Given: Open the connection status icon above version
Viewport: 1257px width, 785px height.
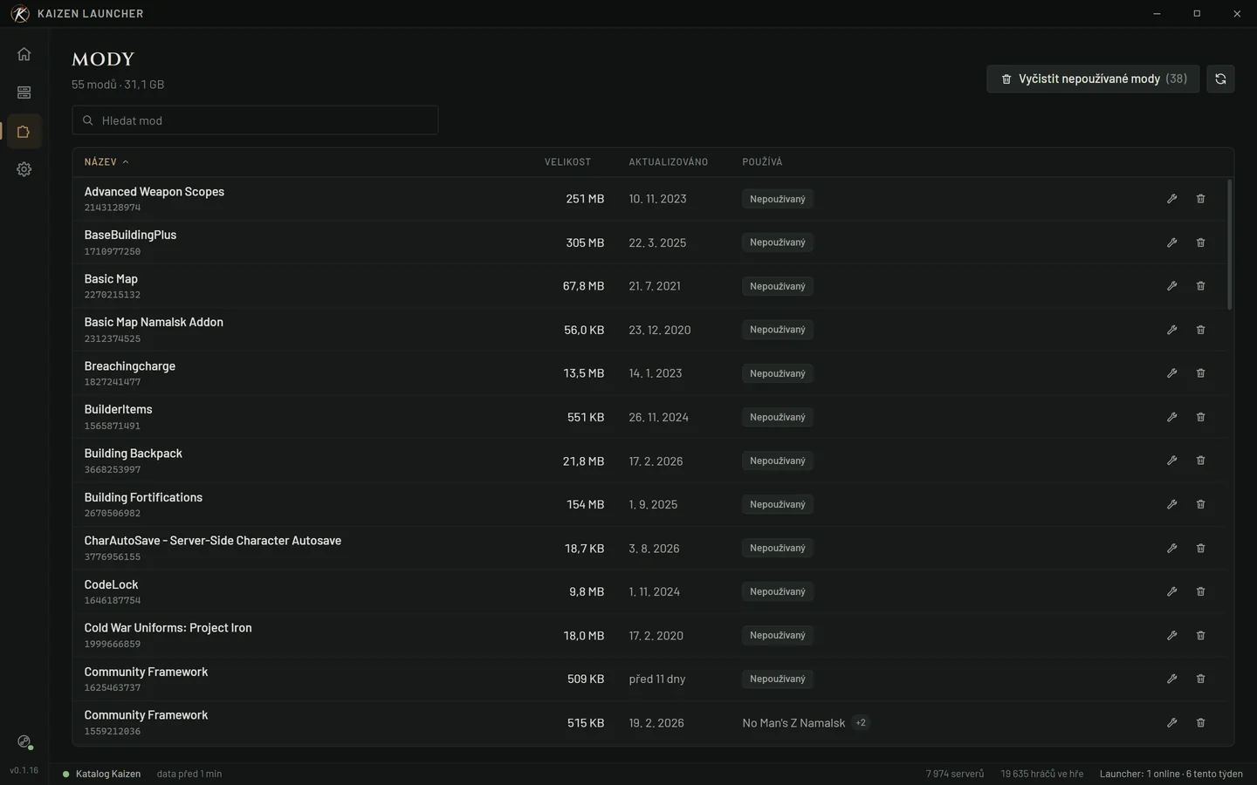Looking at the screenshot, I should tap(24, 742).
